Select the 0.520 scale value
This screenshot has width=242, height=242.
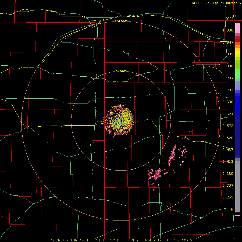[228, 138]
